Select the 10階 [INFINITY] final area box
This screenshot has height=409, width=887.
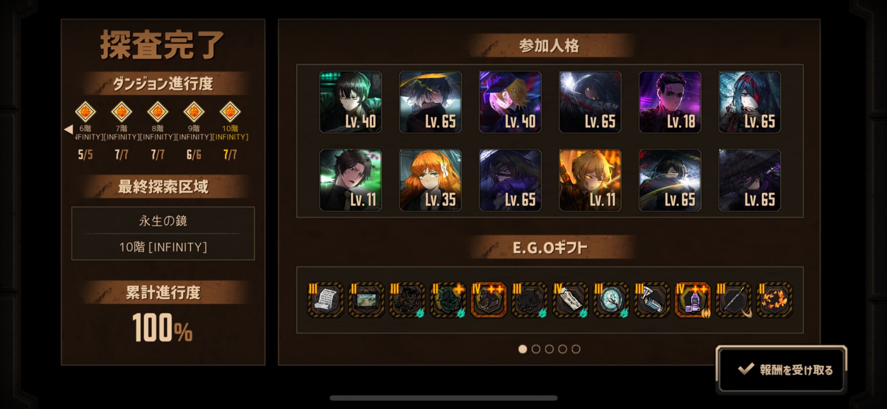point(163,247)
